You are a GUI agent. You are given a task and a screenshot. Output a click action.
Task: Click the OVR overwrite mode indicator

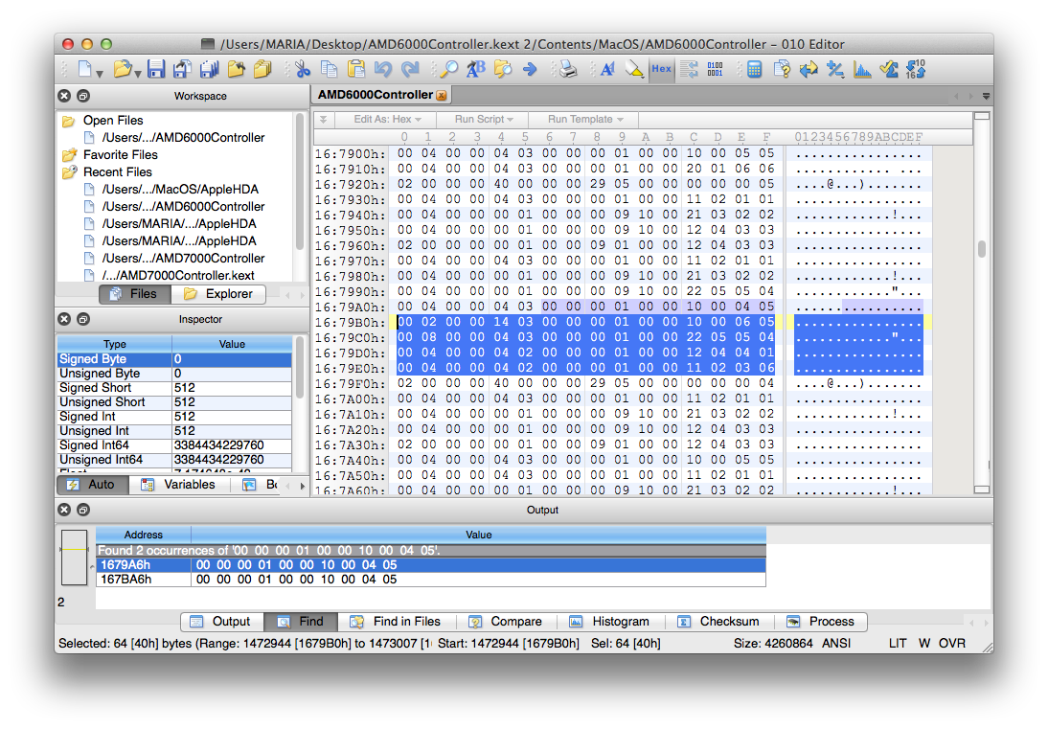pyautogui.click(x=952, y=643)
